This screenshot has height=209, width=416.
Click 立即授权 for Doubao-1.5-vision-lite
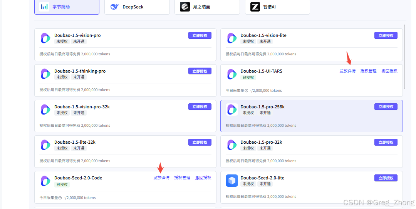[x=386, y=35]
